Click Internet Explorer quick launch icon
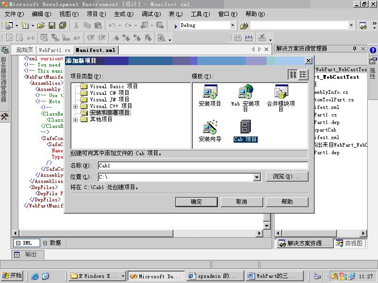The image size is (378, 283). [34, 276]
